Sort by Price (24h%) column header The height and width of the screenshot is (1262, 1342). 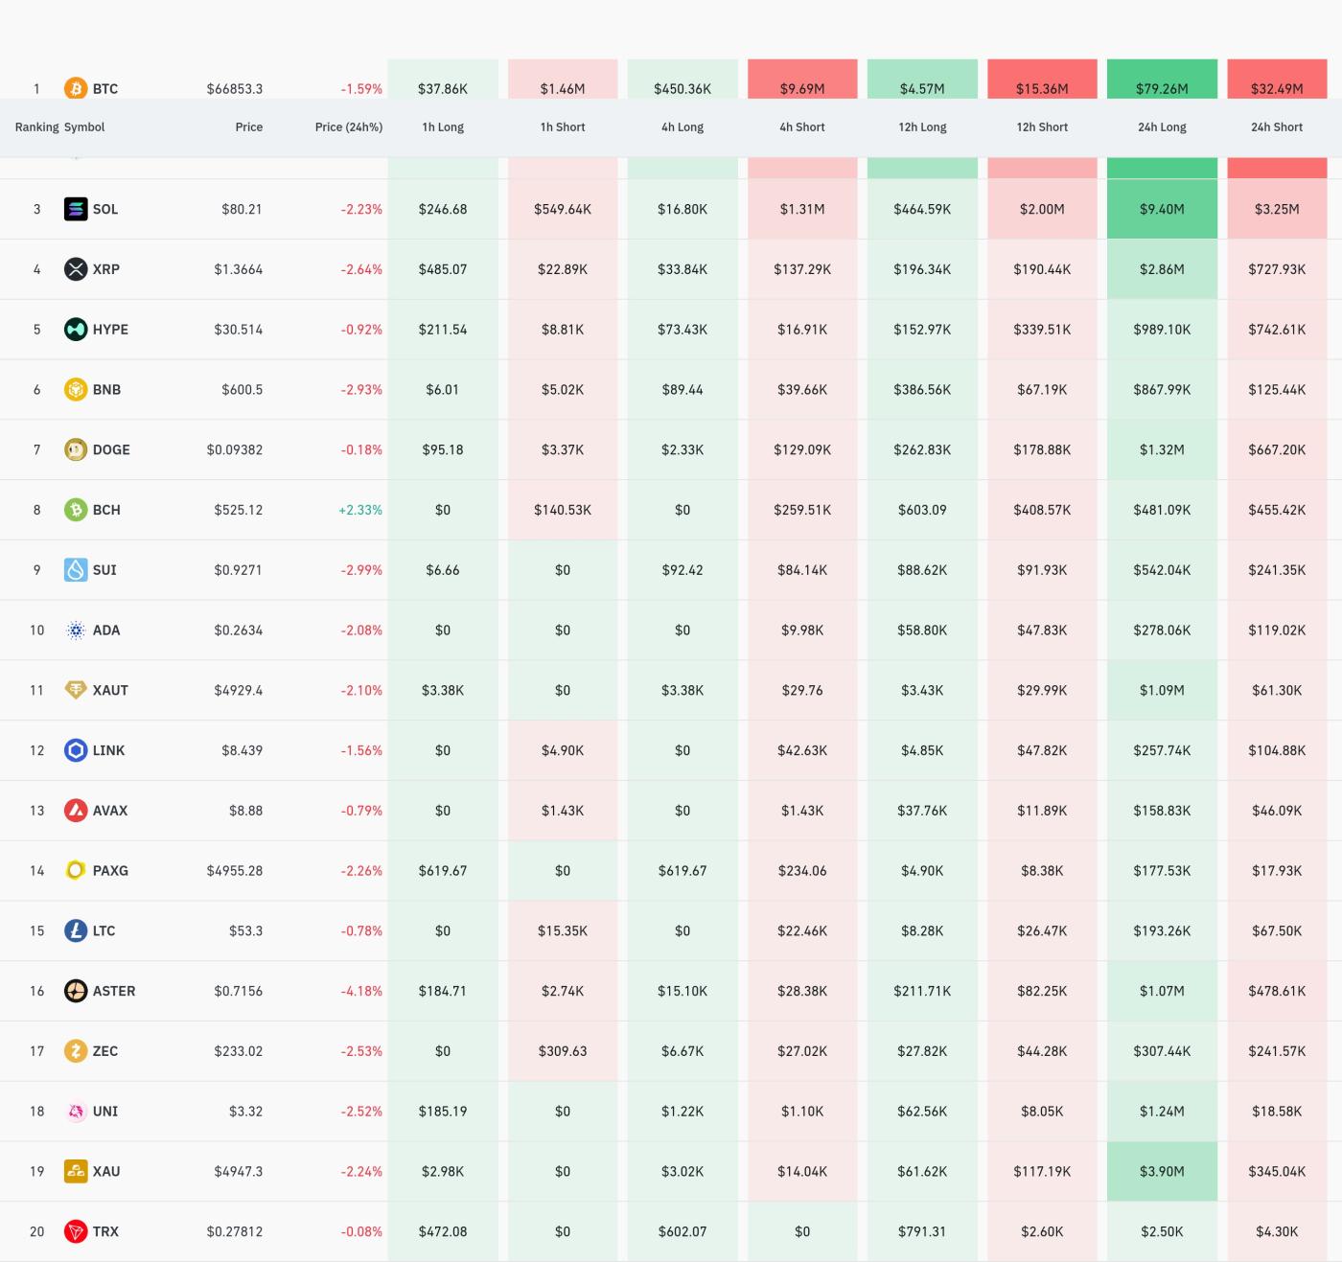point(348,126)
